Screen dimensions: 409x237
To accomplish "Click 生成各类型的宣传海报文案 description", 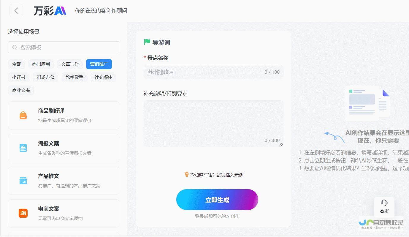I will coord(65,153).
